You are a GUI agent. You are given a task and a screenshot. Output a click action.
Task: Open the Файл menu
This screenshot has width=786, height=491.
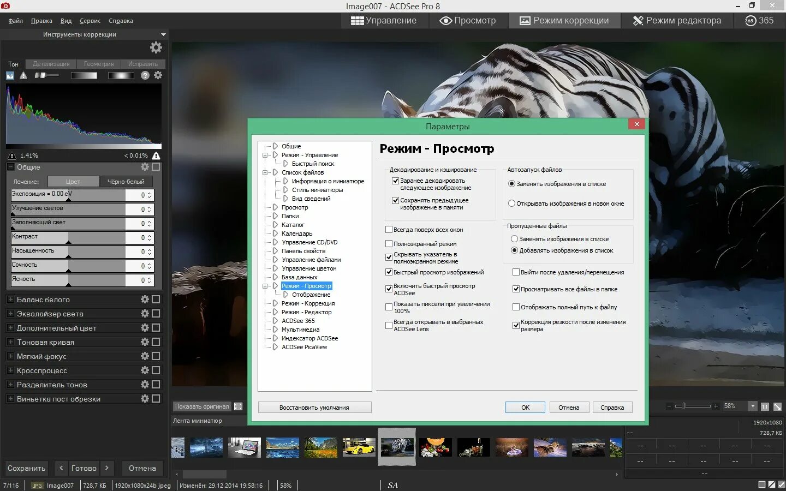coord(15,21)
